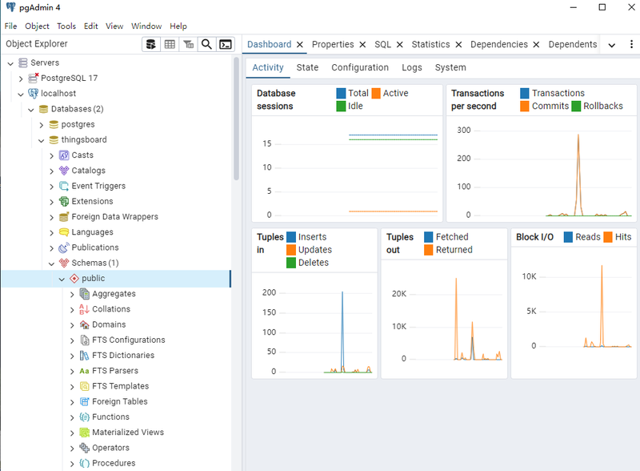This screenshot has width=640, height=471.
Task: Click the Databases cylinder icon
Action: pyautogui.click(x=43, y=109)
